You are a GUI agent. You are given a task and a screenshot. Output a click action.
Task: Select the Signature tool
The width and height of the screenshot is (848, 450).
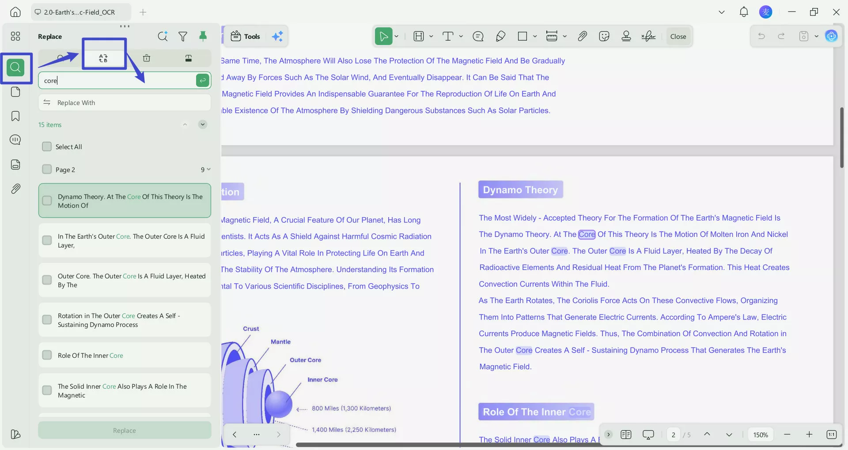(648, 36)
